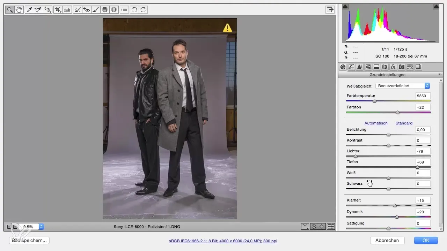Toggle shadow clipping warning in histogram
Screen dimensions: 447x251
coord(345,6)
